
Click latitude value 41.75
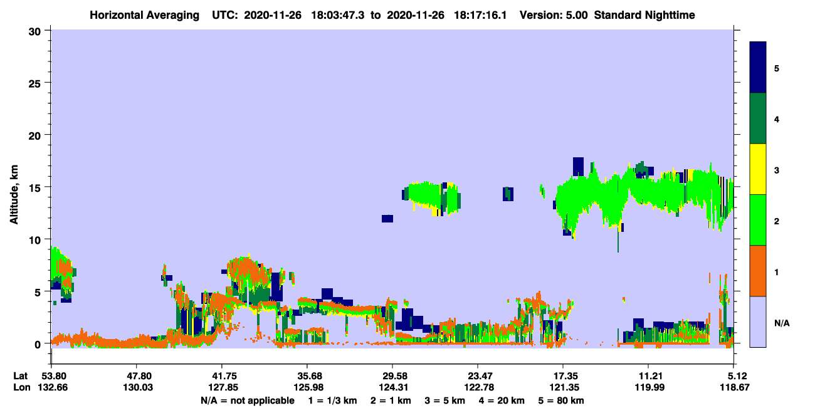click(x=221, y=375)
